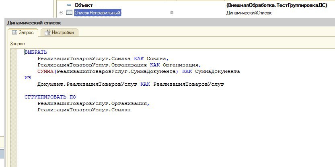Click the Документ.РеализацияТоваровУслуг table line
This screenshot has height=167, width=335.
pos(131,84)
